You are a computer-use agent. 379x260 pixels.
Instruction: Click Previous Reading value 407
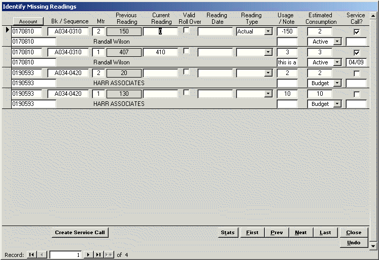(x=124, y=52)
